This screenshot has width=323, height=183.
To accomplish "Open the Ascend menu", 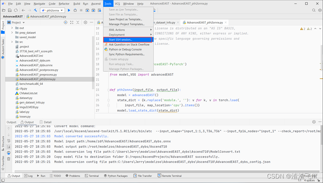I will coord(96,4).
